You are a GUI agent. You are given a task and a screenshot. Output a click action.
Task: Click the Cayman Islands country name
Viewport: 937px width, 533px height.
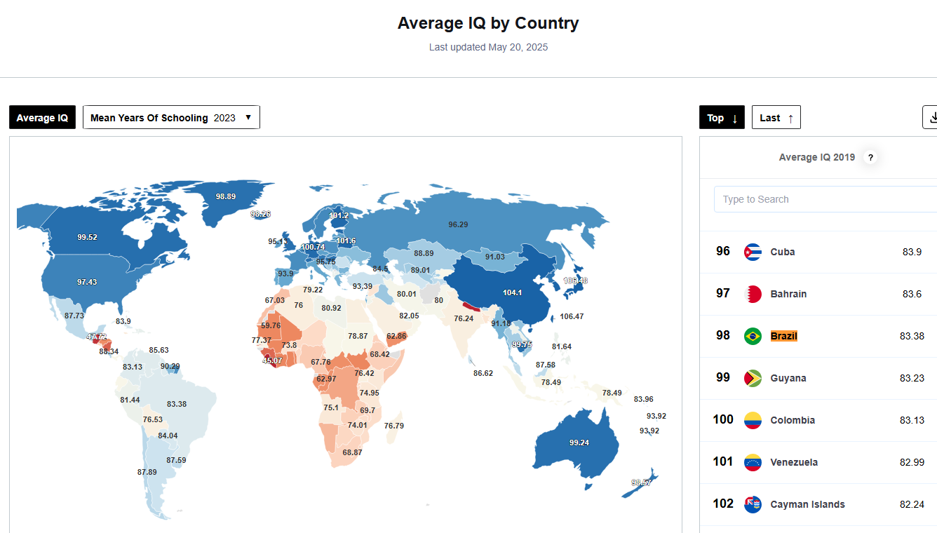[x=807, y=504]
